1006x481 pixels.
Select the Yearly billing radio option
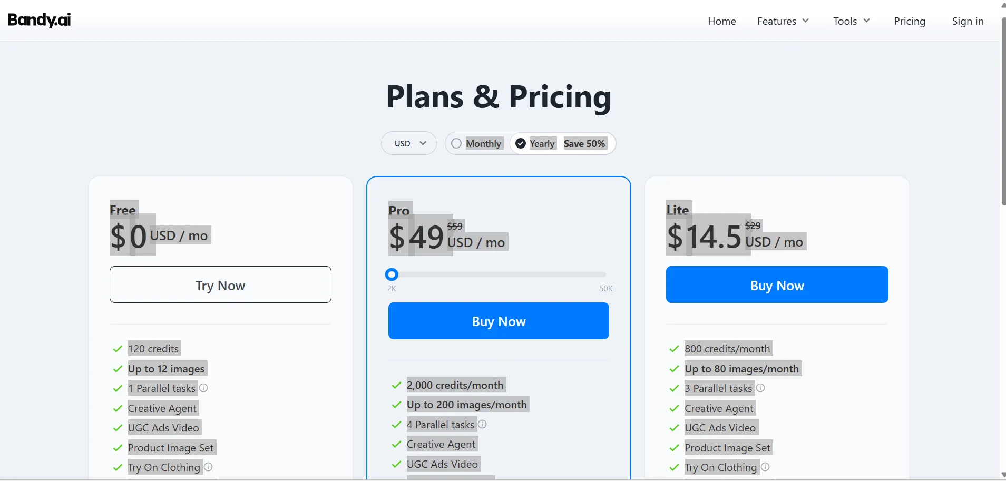pos(521,143)
